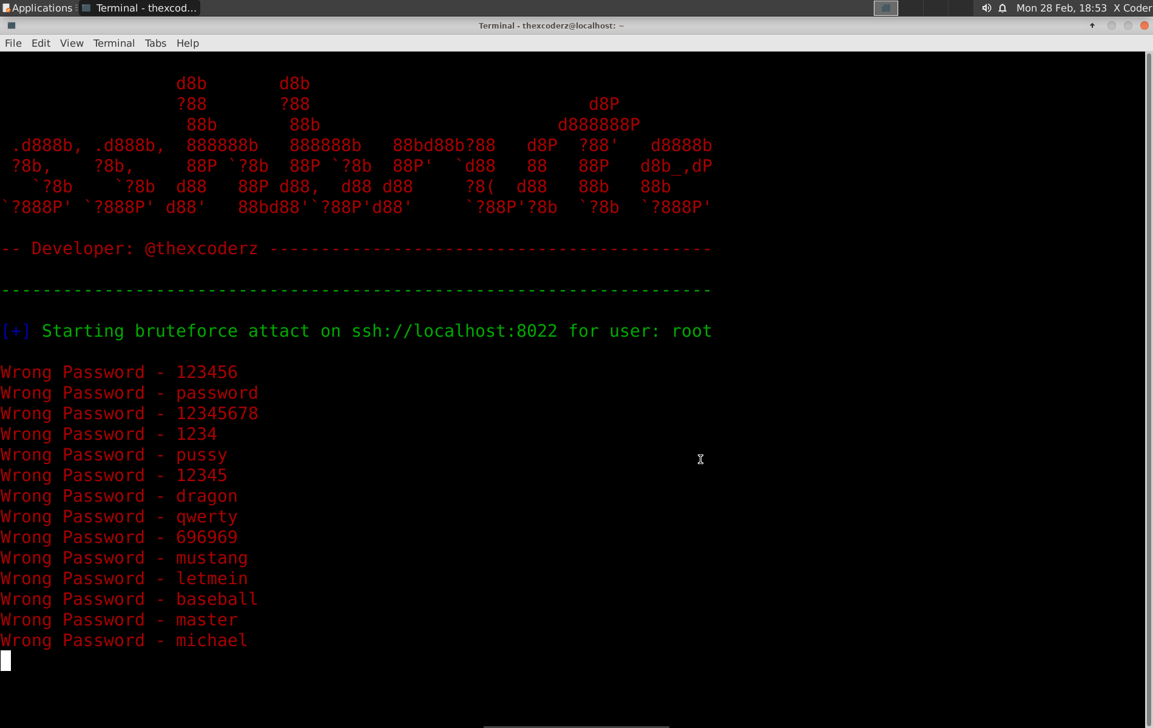Close the Terminal window with red button
Screen dimensions: 1153x728
click(x=1145, y=25)
